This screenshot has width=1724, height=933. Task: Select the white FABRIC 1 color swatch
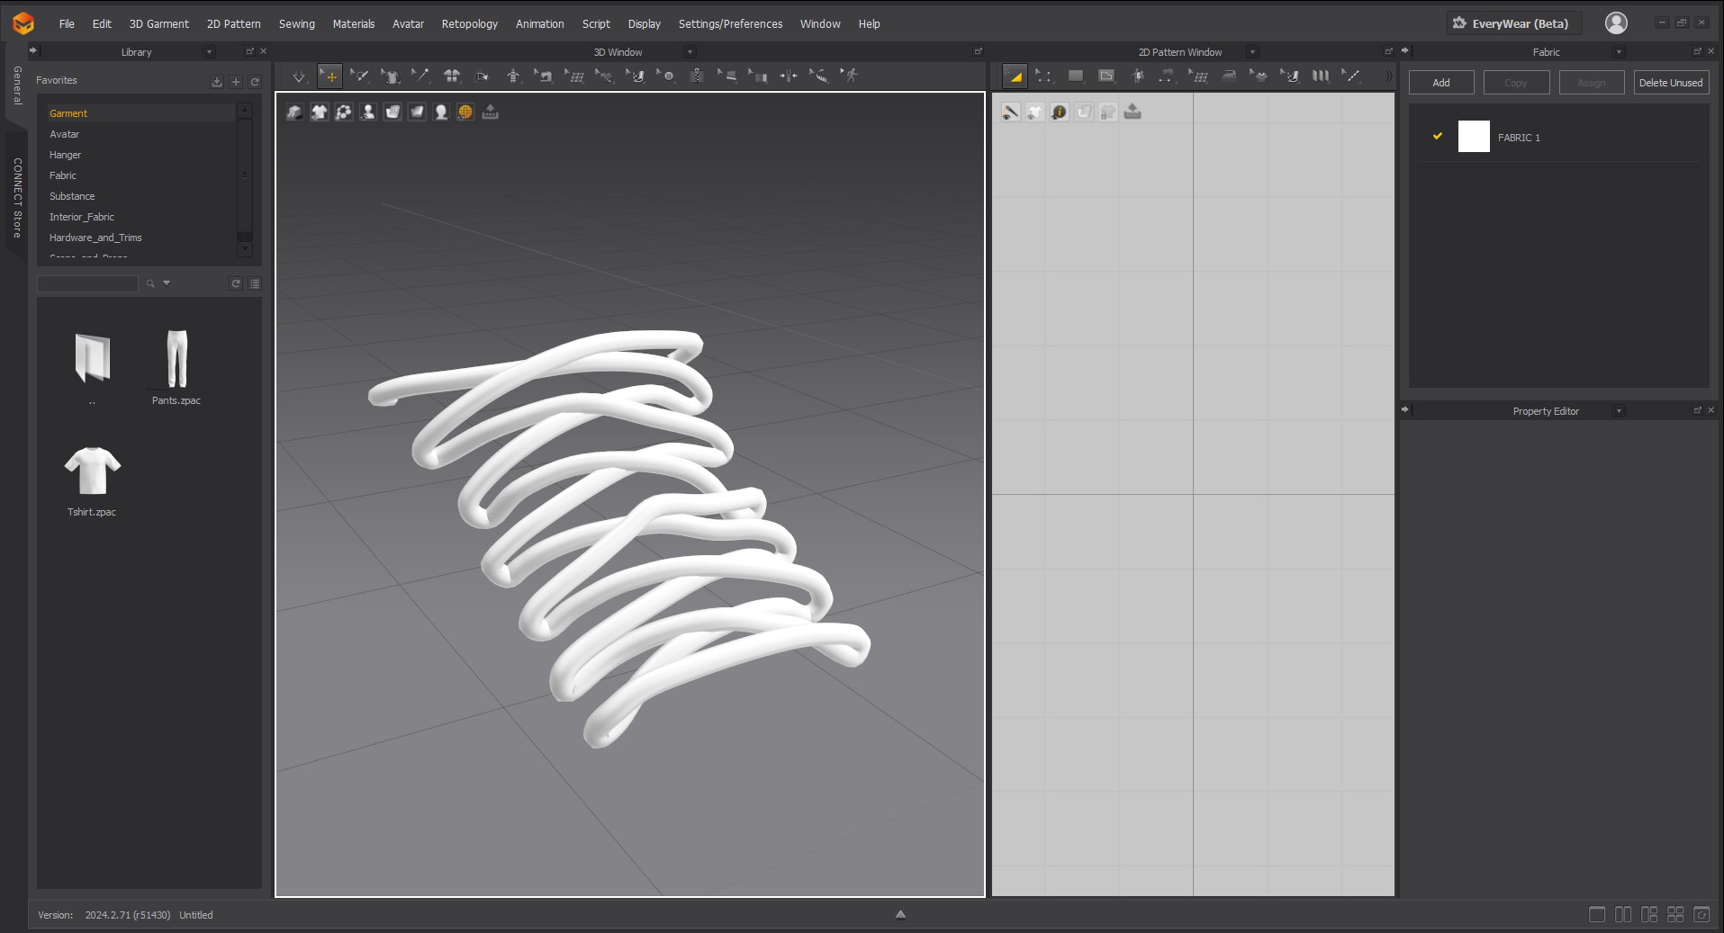click(x=1474, y=137)
